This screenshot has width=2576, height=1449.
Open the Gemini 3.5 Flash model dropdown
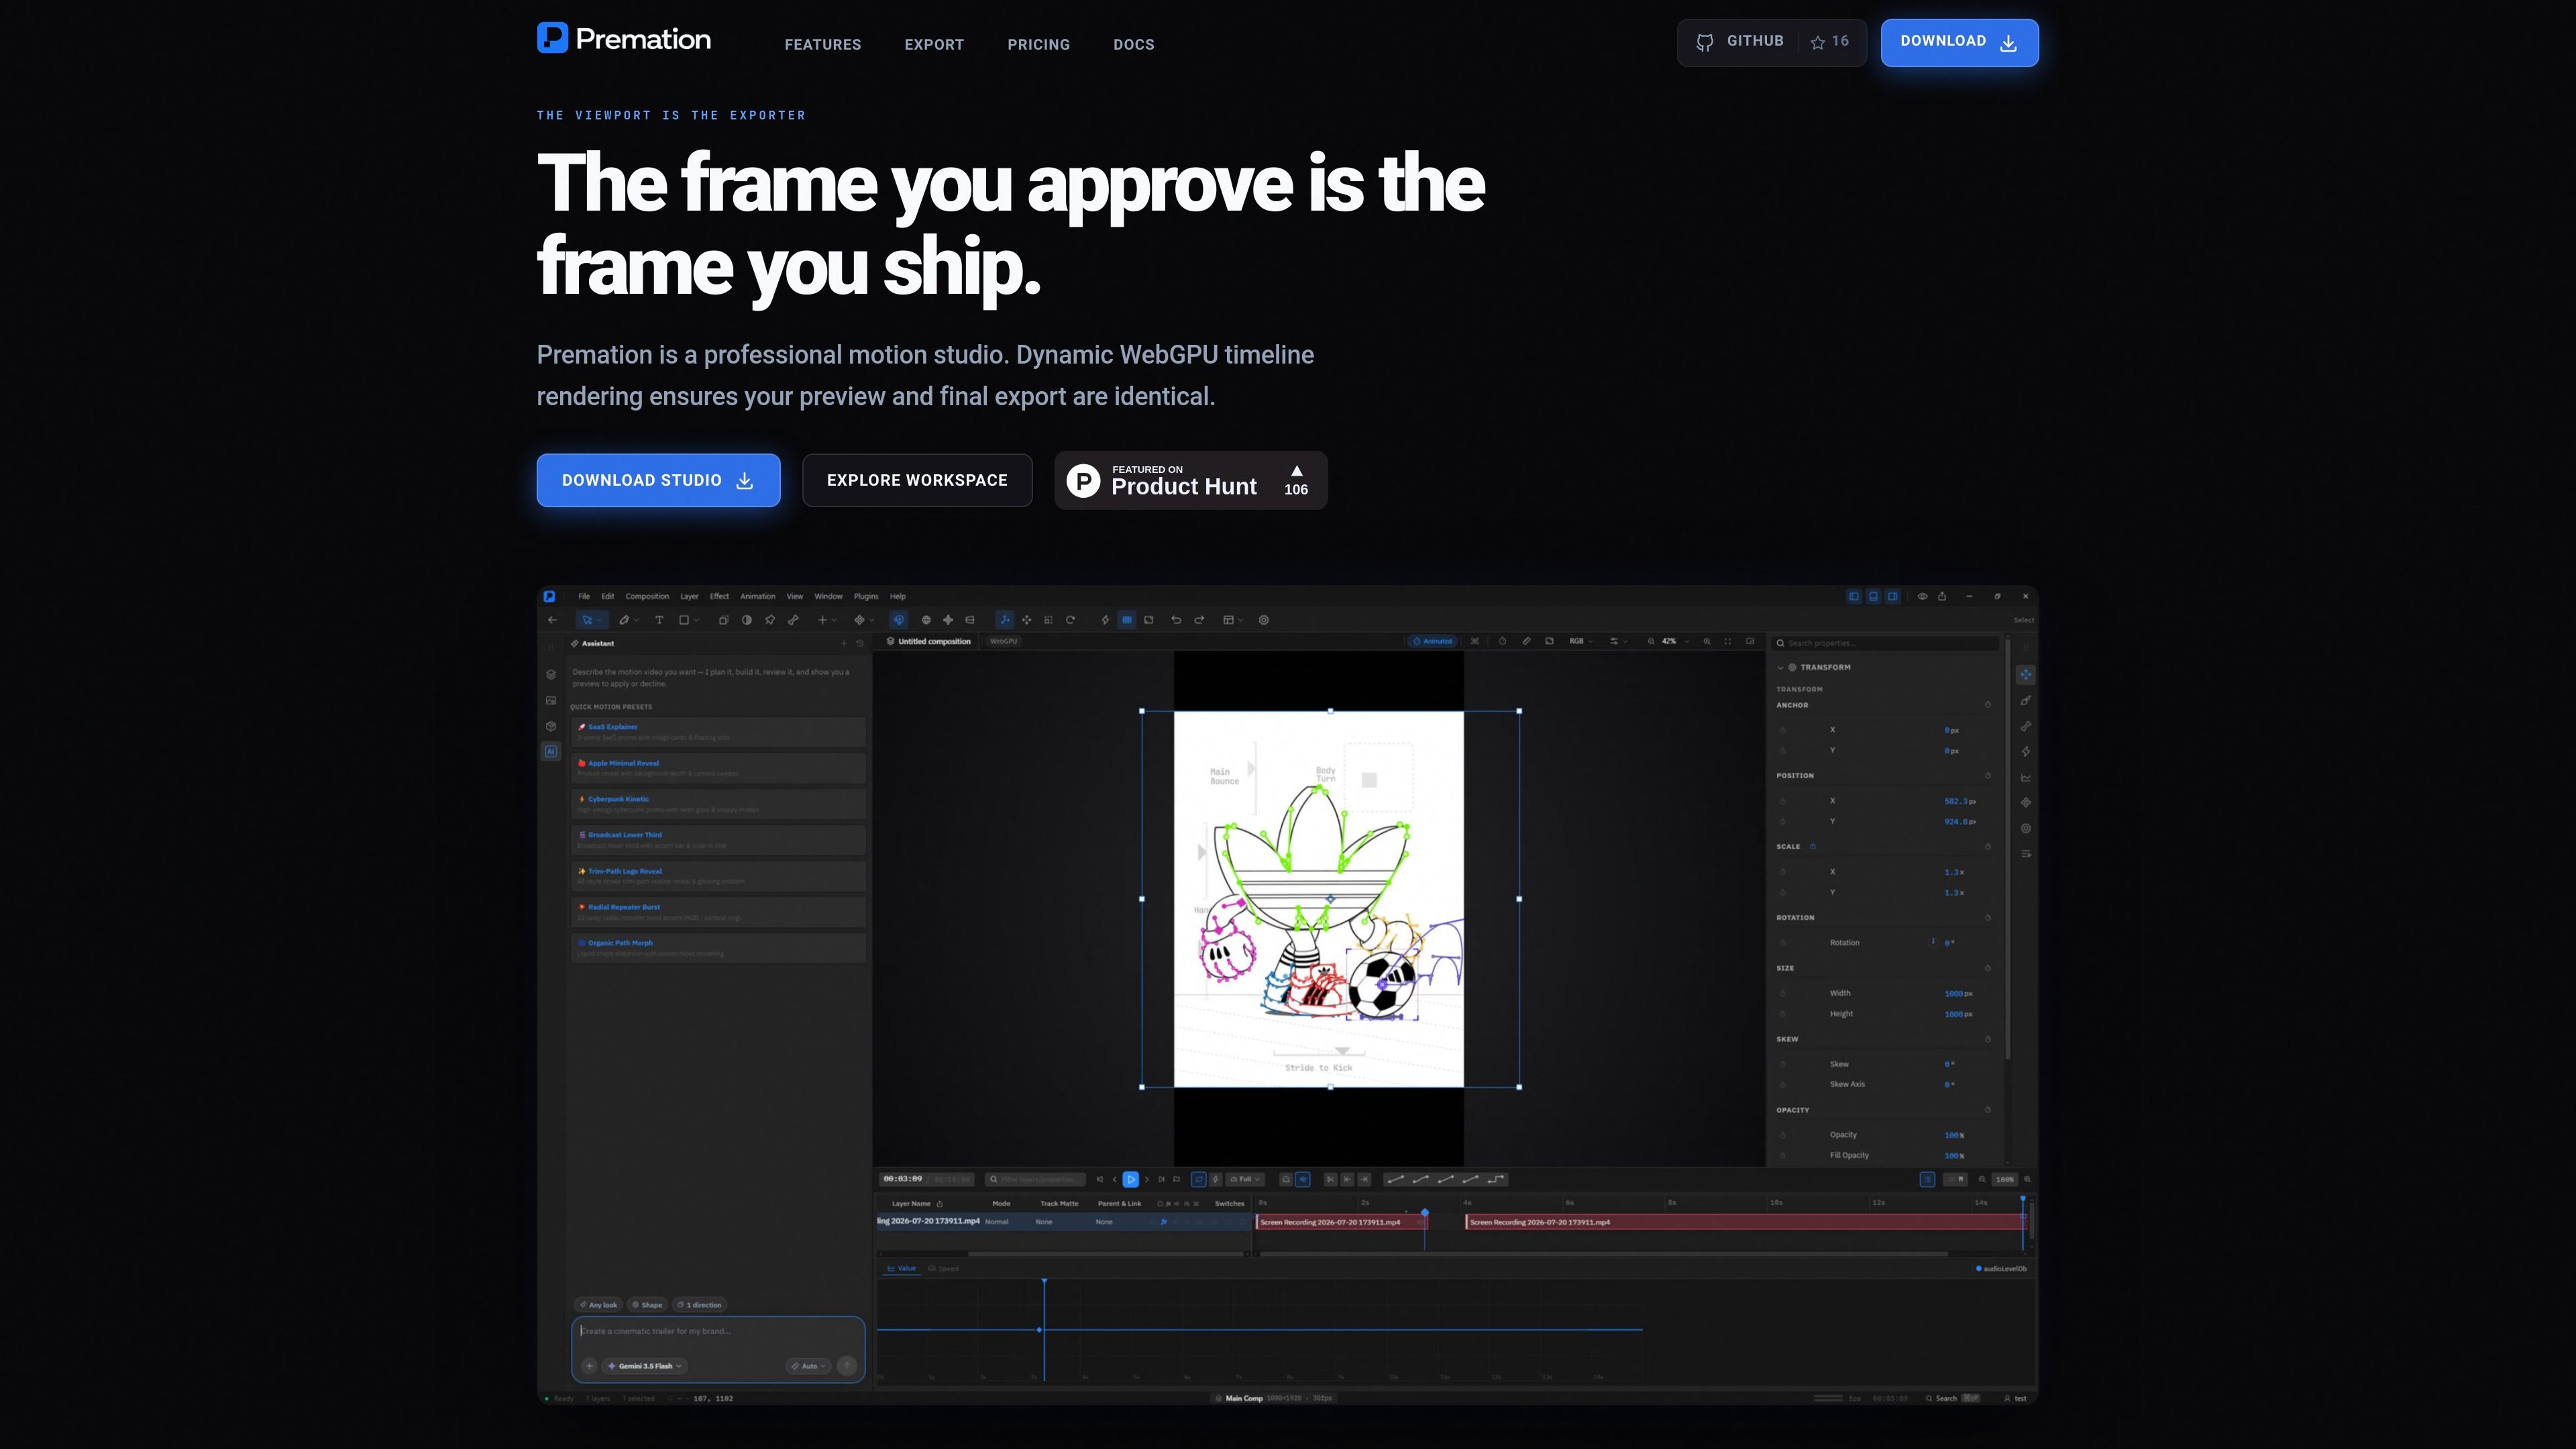coord(645,1366)
